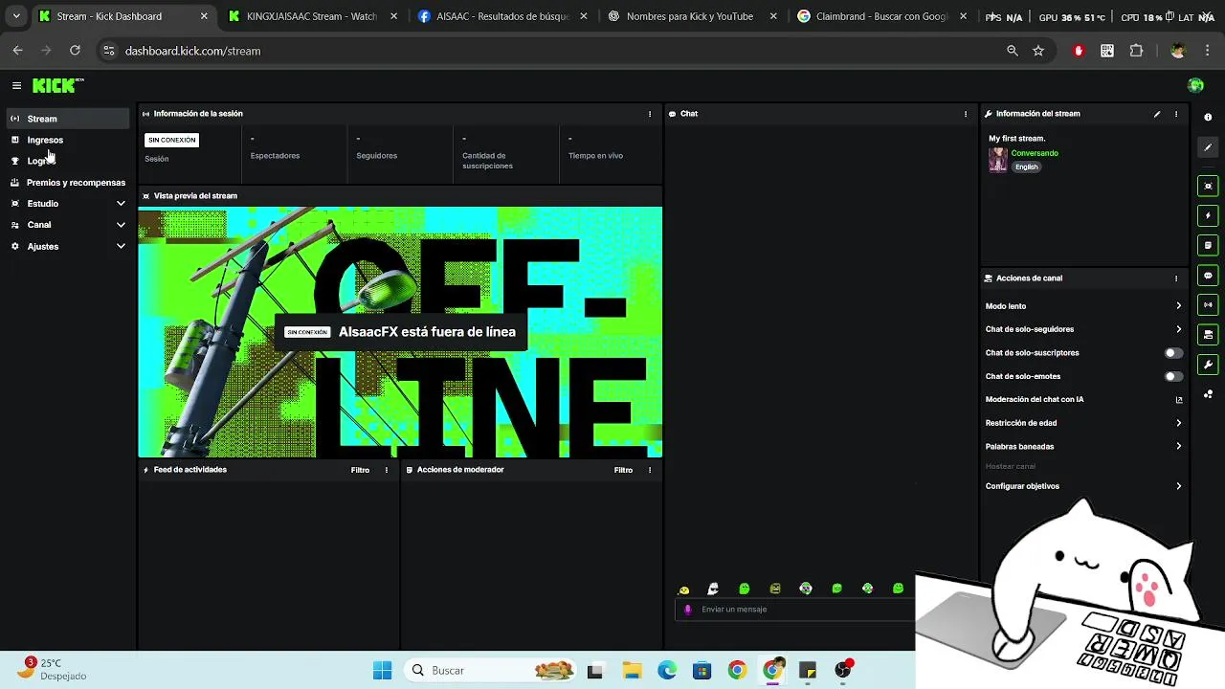Open the Chat panel options menu
This screenshot has width=1225, height=689.
click(966, 114)
